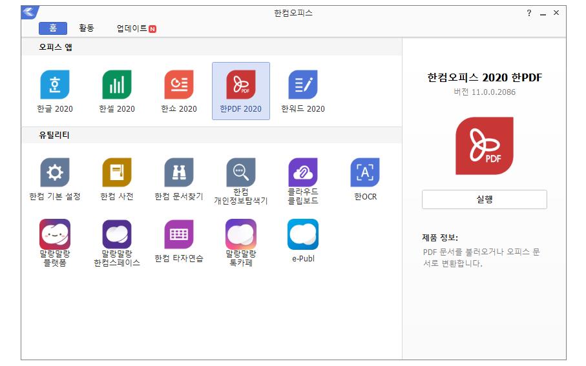Close the 한컴오피스 window
This screenshot has height=366, width=586.
coord(556,13)
